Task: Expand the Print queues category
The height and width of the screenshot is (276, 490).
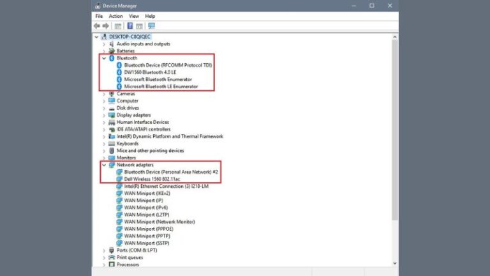Action: click(x=104, y=257)
